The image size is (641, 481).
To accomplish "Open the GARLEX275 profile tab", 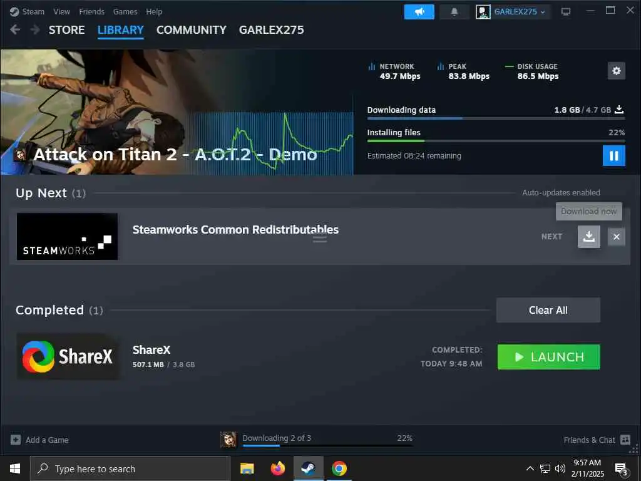I will [x=272, y=30].
